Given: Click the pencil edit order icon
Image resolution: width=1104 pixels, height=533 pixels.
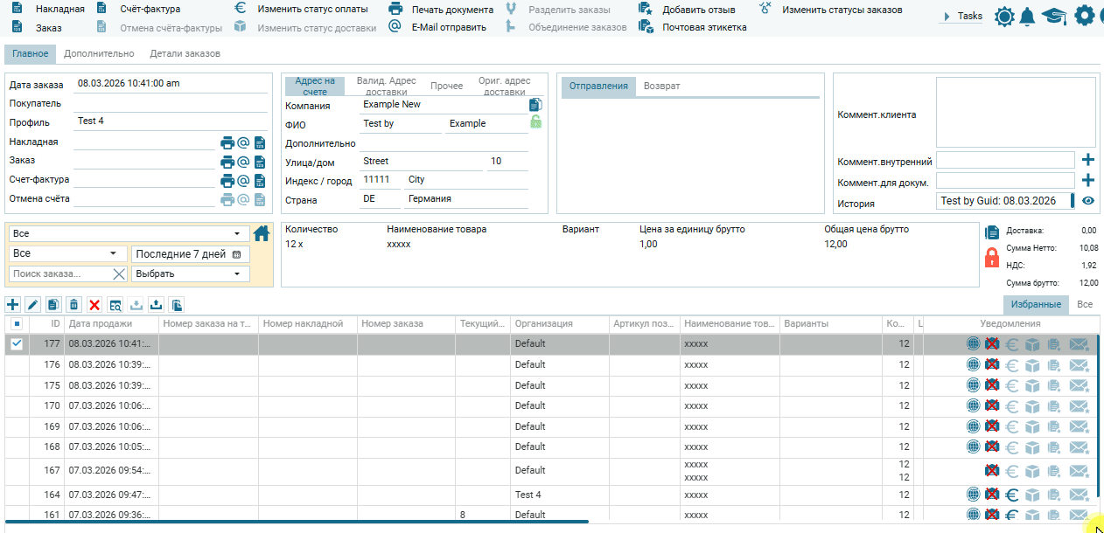Looking at the screenshot, I should click(33, 305).
